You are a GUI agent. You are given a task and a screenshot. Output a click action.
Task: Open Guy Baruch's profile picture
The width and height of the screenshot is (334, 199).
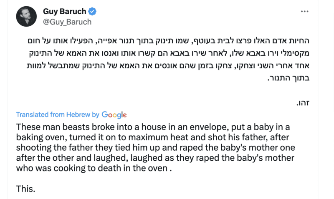(26, 16)
